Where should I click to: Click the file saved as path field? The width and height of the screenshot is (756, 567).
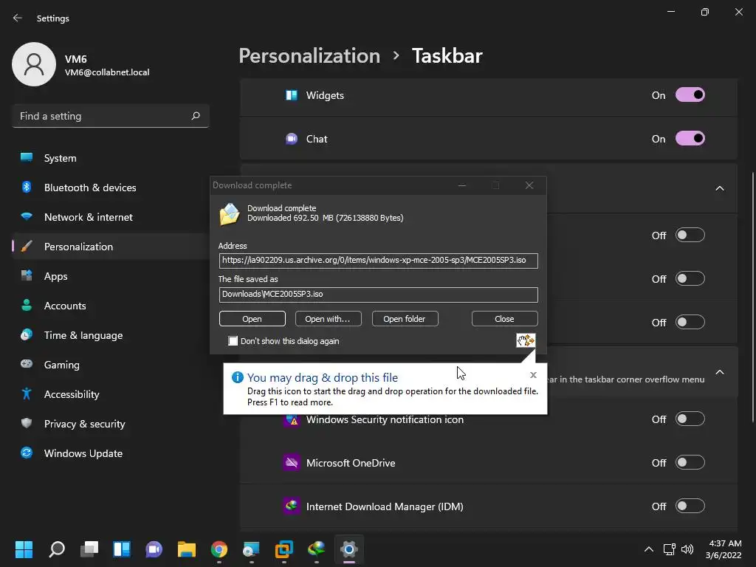tap(379, 295)
